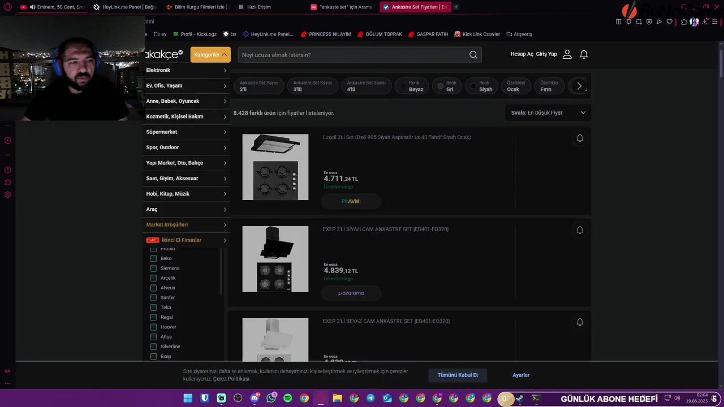Check the Altus brand filter
Screen dimensions: 724x407
click(153, 337)
